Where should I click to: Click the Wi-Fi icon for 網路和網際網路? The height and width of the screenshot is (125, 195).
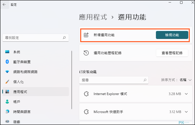tap(7, 72)
